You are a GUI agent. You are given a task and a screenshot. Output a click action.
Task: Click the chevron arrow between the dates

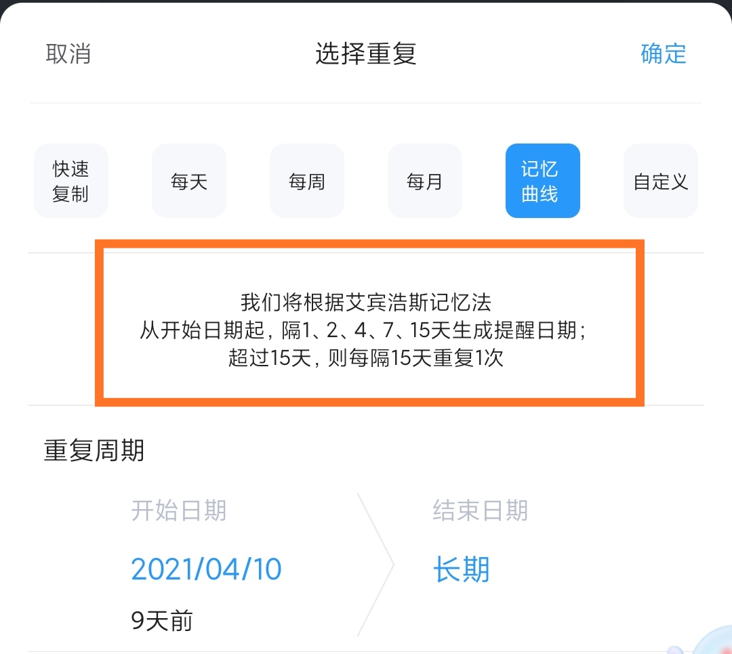(376, 565)
